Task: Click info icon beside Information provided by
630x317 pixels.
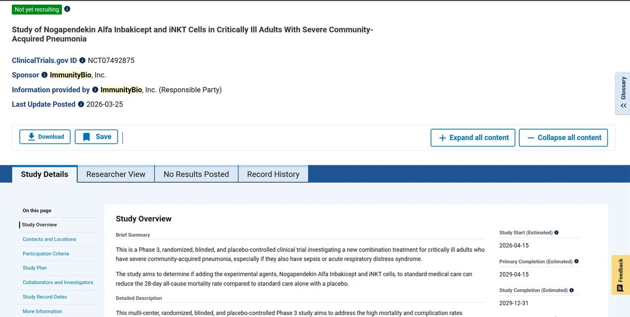Action: tap(95, 90)
